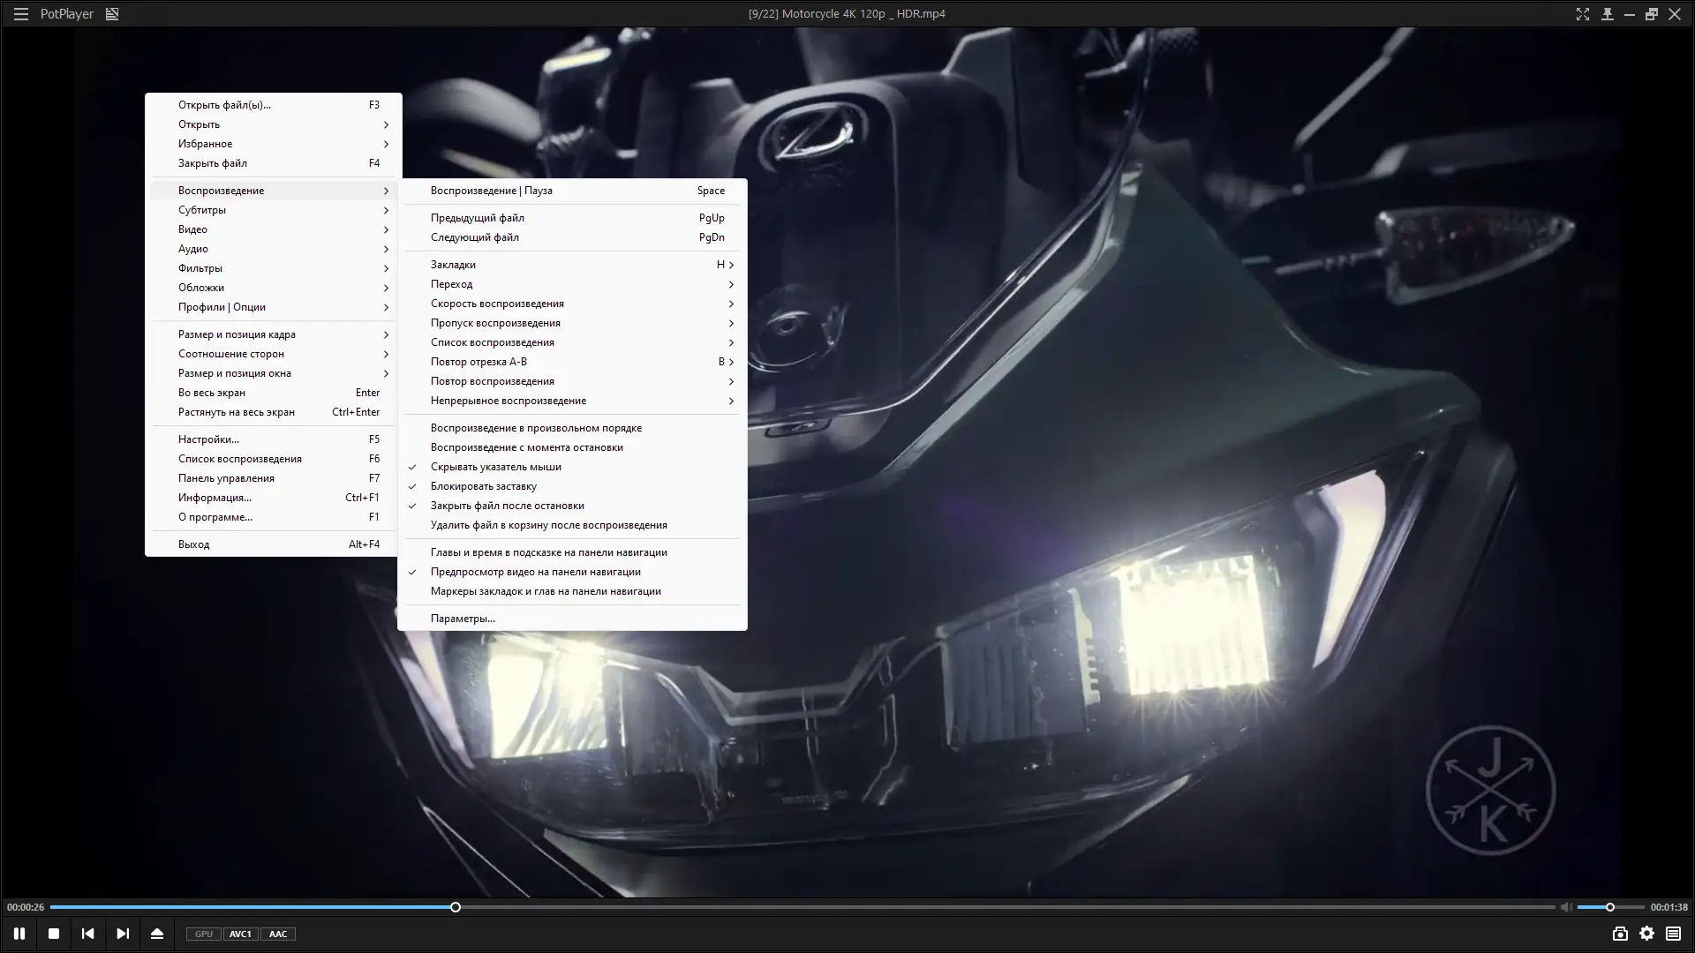Click the pin-on-top icon in title bar
1695x953 pixels.
1607,14
